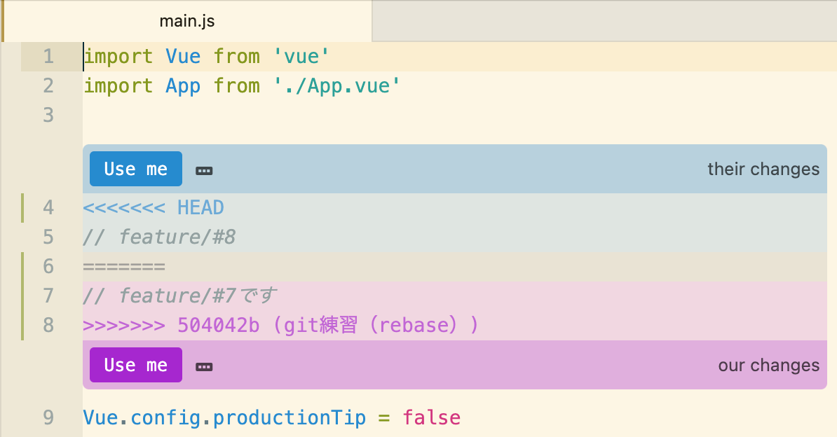The width and height of the screenshot is (837, 437).
Task: Open more options for their changes
Action: (204, 169)
